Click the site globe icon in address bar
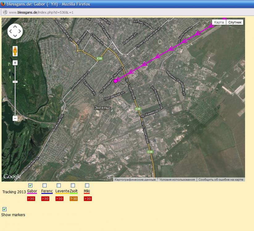The height and width of the screenshot is (231, 254). tap(5, 12)
